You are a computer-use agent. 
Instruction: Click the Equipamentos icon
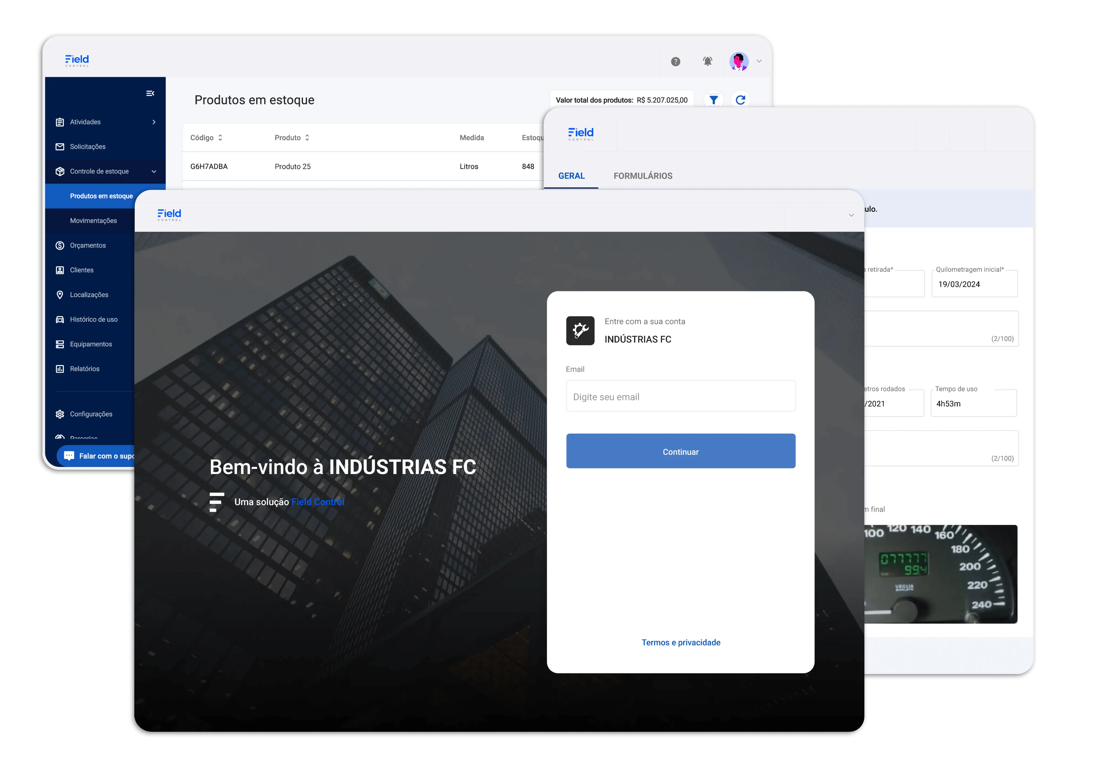(x=60, y=344)
